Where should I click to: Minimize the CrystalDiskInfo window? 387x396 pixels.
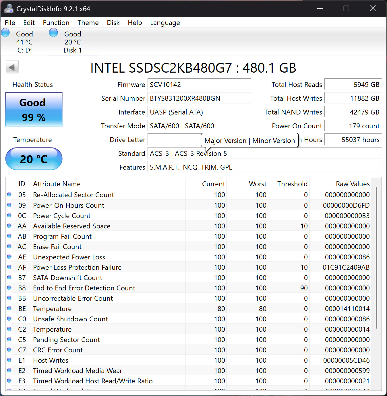pos(320,8)
